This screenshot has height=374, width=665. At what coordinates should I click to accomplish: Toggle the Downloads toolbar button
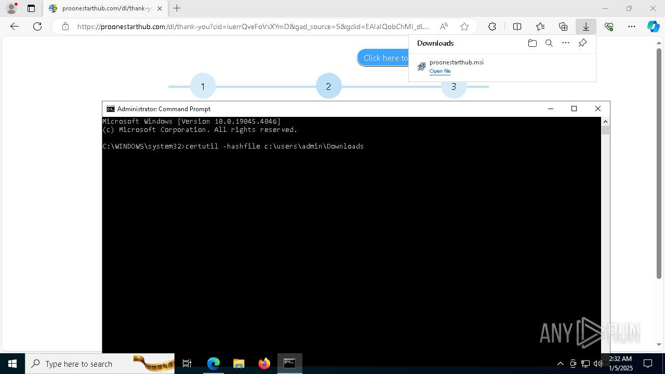[x=586, y=26]
